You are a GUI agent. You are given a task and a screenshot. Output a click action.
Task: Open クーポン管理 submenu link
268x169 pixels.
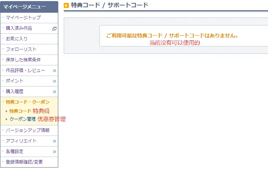tap(23, 119)
